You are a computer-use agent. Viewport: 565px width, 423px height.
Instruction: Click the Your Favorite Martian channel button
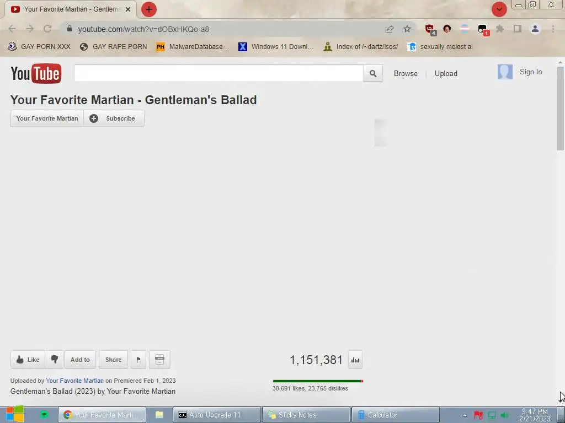pyautogui.click(x=47, y=118)
